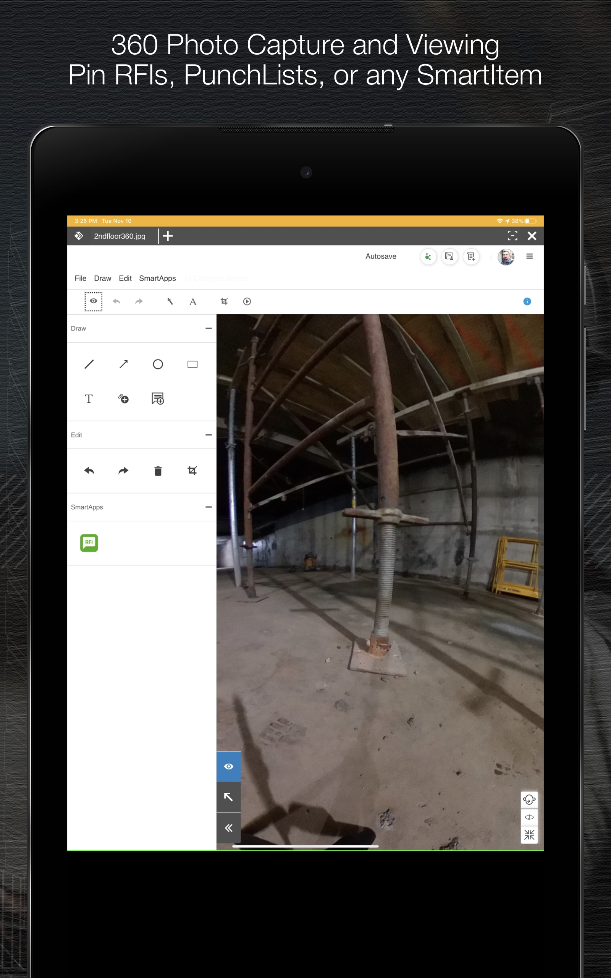Collapse the side panel with double chevron
The width and height of the screenshot is (611, 978).
tap(229, 828)
